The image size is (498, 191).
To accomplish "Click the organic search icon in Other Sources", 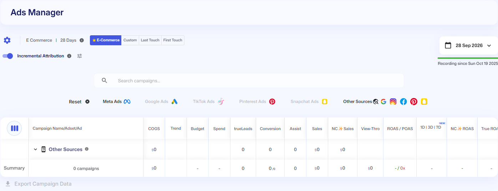I will click(x=376, y=102).
